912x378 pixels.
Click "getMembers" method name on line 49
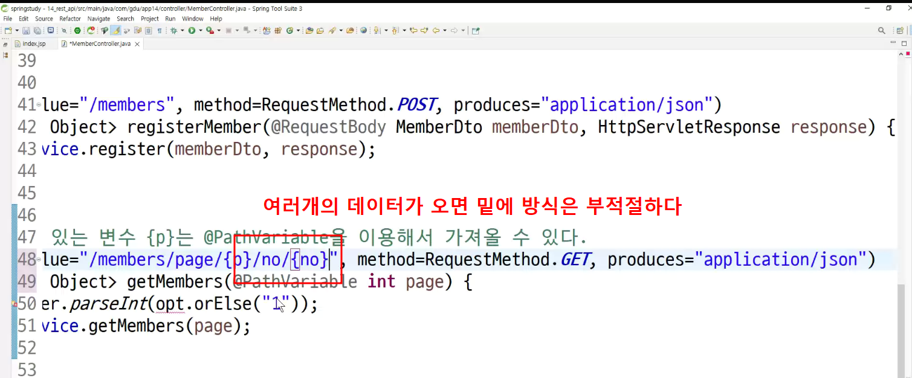click(x=175, y=281)
